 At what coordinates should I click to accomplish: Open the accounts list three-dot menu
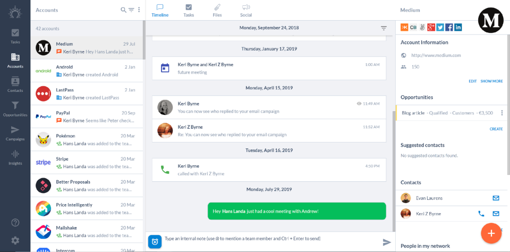(139, 10)
